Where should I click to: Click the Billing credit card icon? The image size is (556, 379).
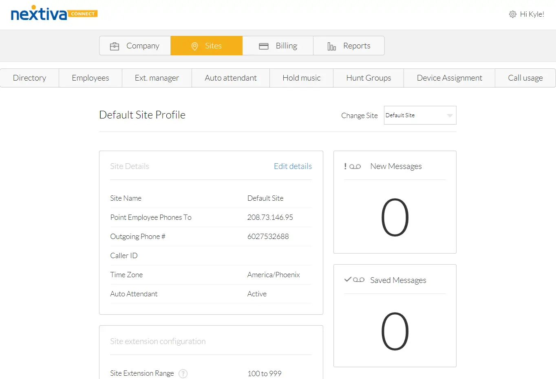pos(263,46)
